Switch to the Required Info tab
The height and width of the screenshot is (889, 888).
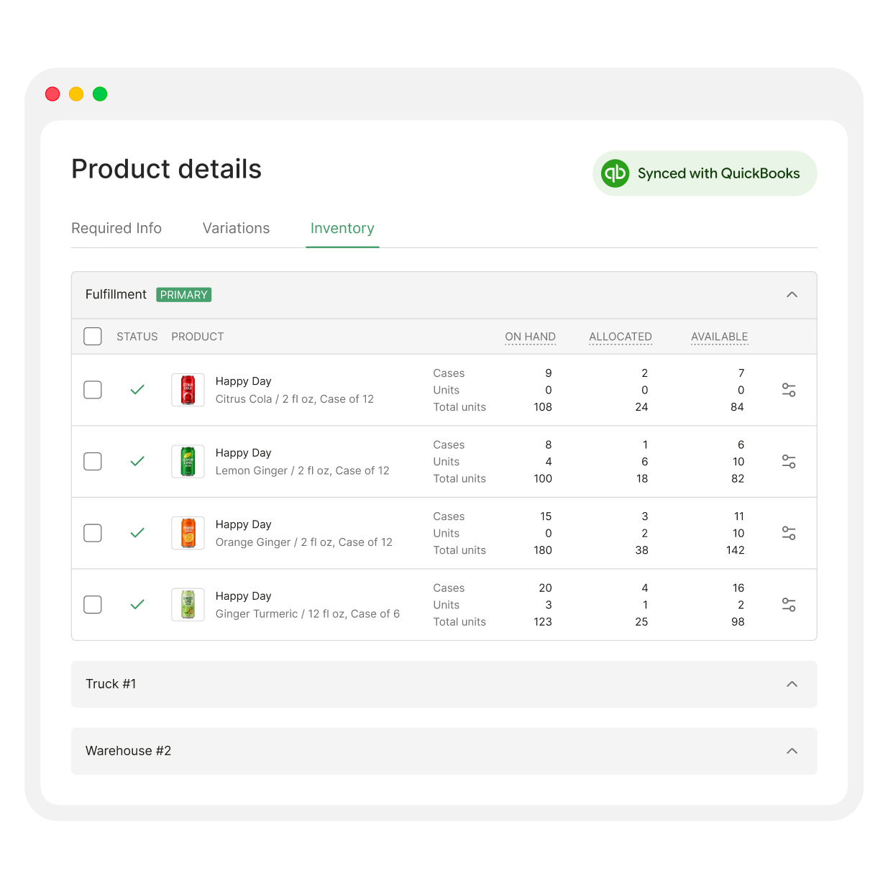click(x=116, y=228)
